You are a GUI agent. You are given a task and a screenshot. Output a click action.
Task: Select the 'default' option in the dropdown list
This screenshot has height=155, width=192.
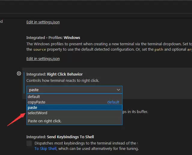tap(34, 97)
